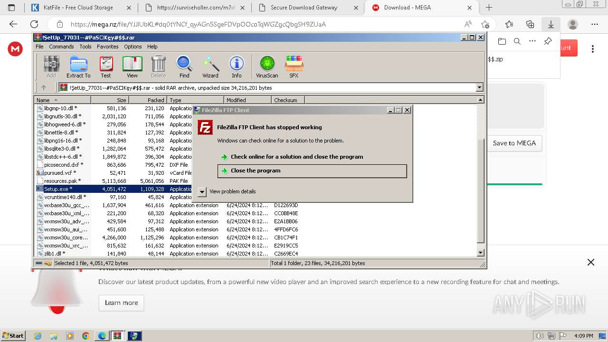The height and width of the screenshot is (342, 608).
Task: Open more options in the Edge downloads panel
Action: (532, 41)
